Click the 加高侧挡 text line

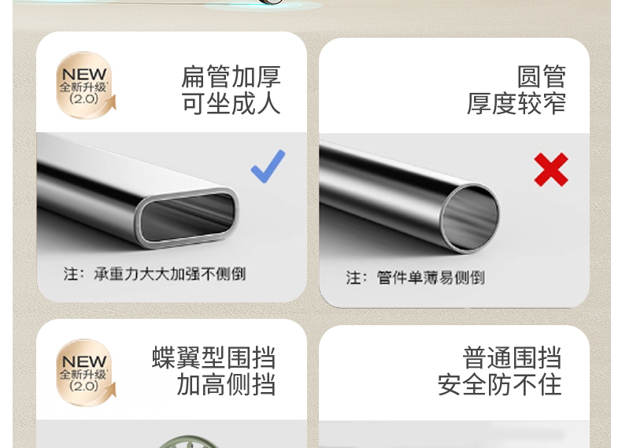tap(226, 384)
